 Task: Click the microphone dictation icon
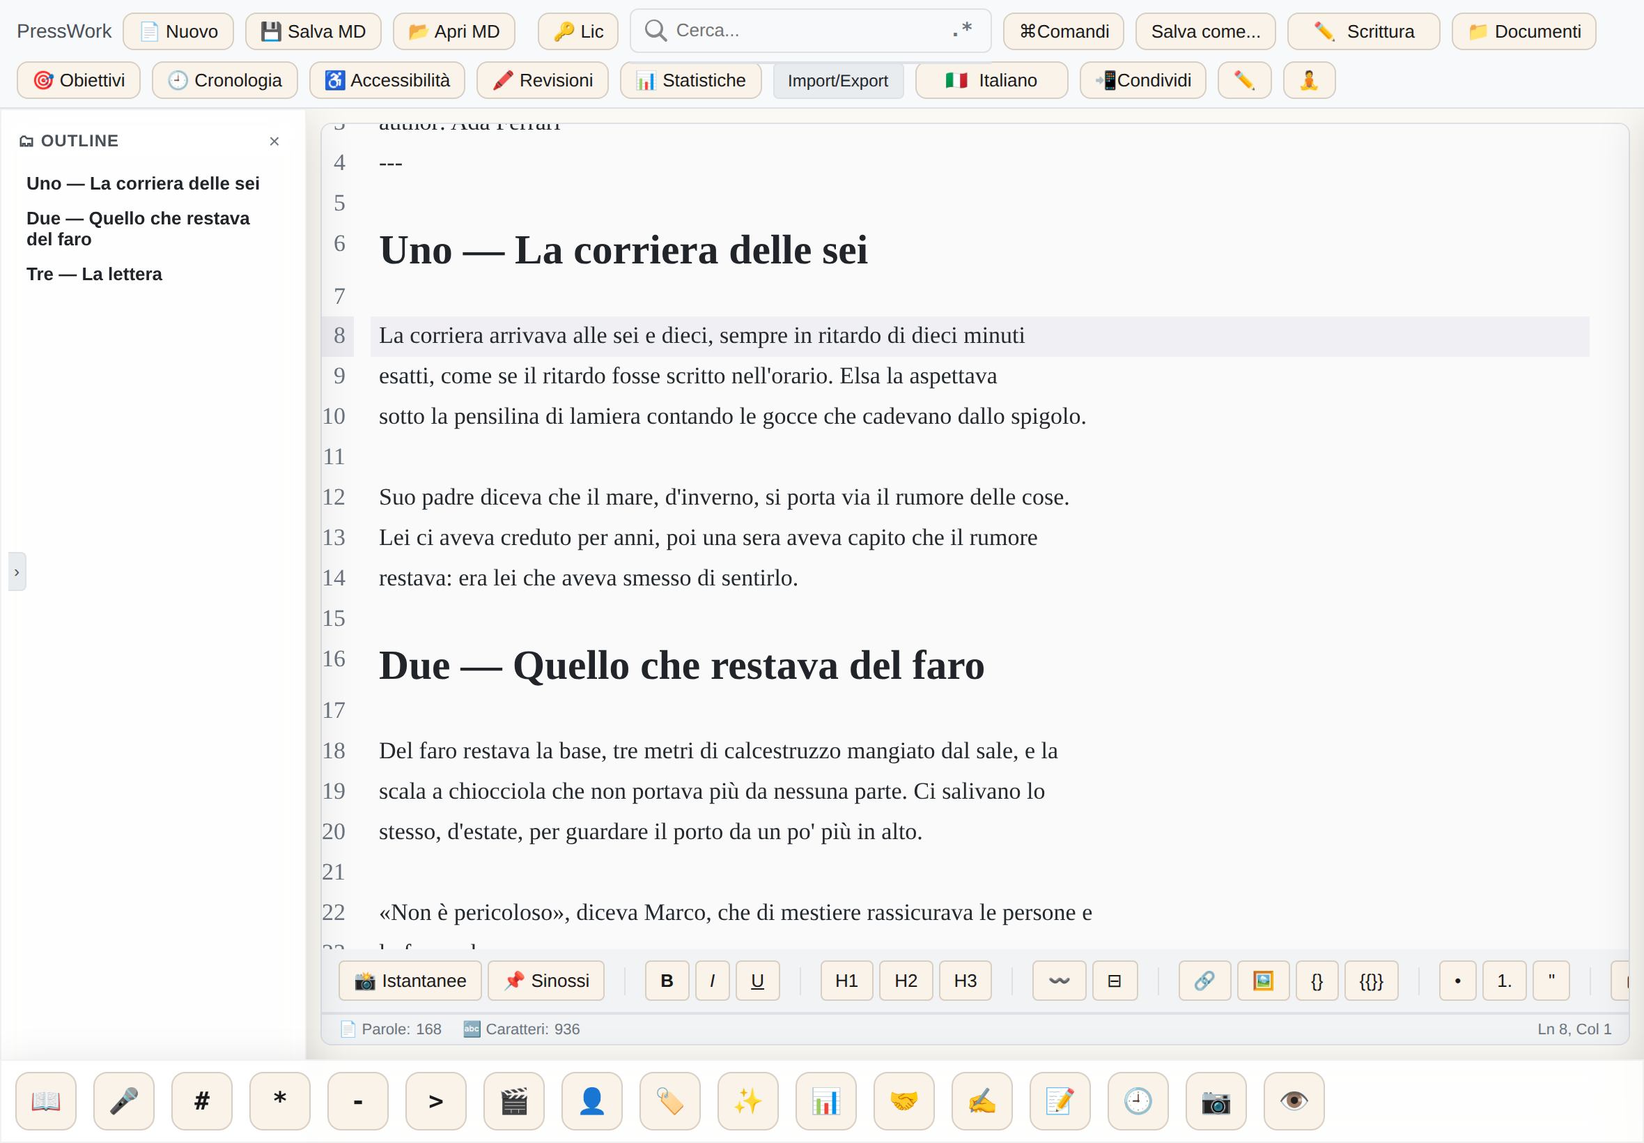coord(124,1100)
